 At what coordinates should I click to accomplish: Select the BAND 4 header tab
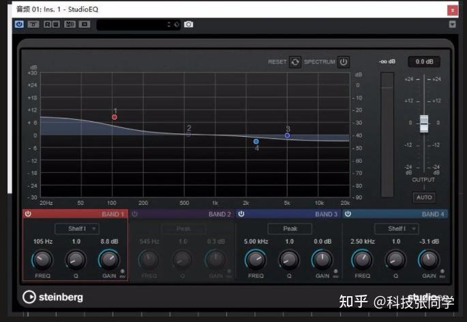395,214
